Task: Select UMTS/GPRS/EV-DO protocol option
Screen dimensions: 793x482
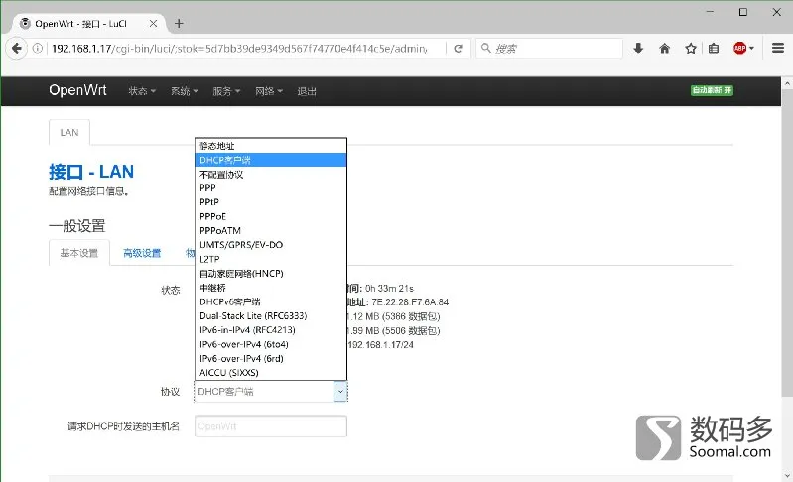Action: click(271, 245)
